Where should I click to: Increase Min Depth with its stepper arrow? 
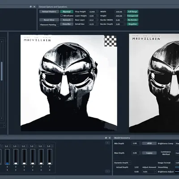[141, 143]
